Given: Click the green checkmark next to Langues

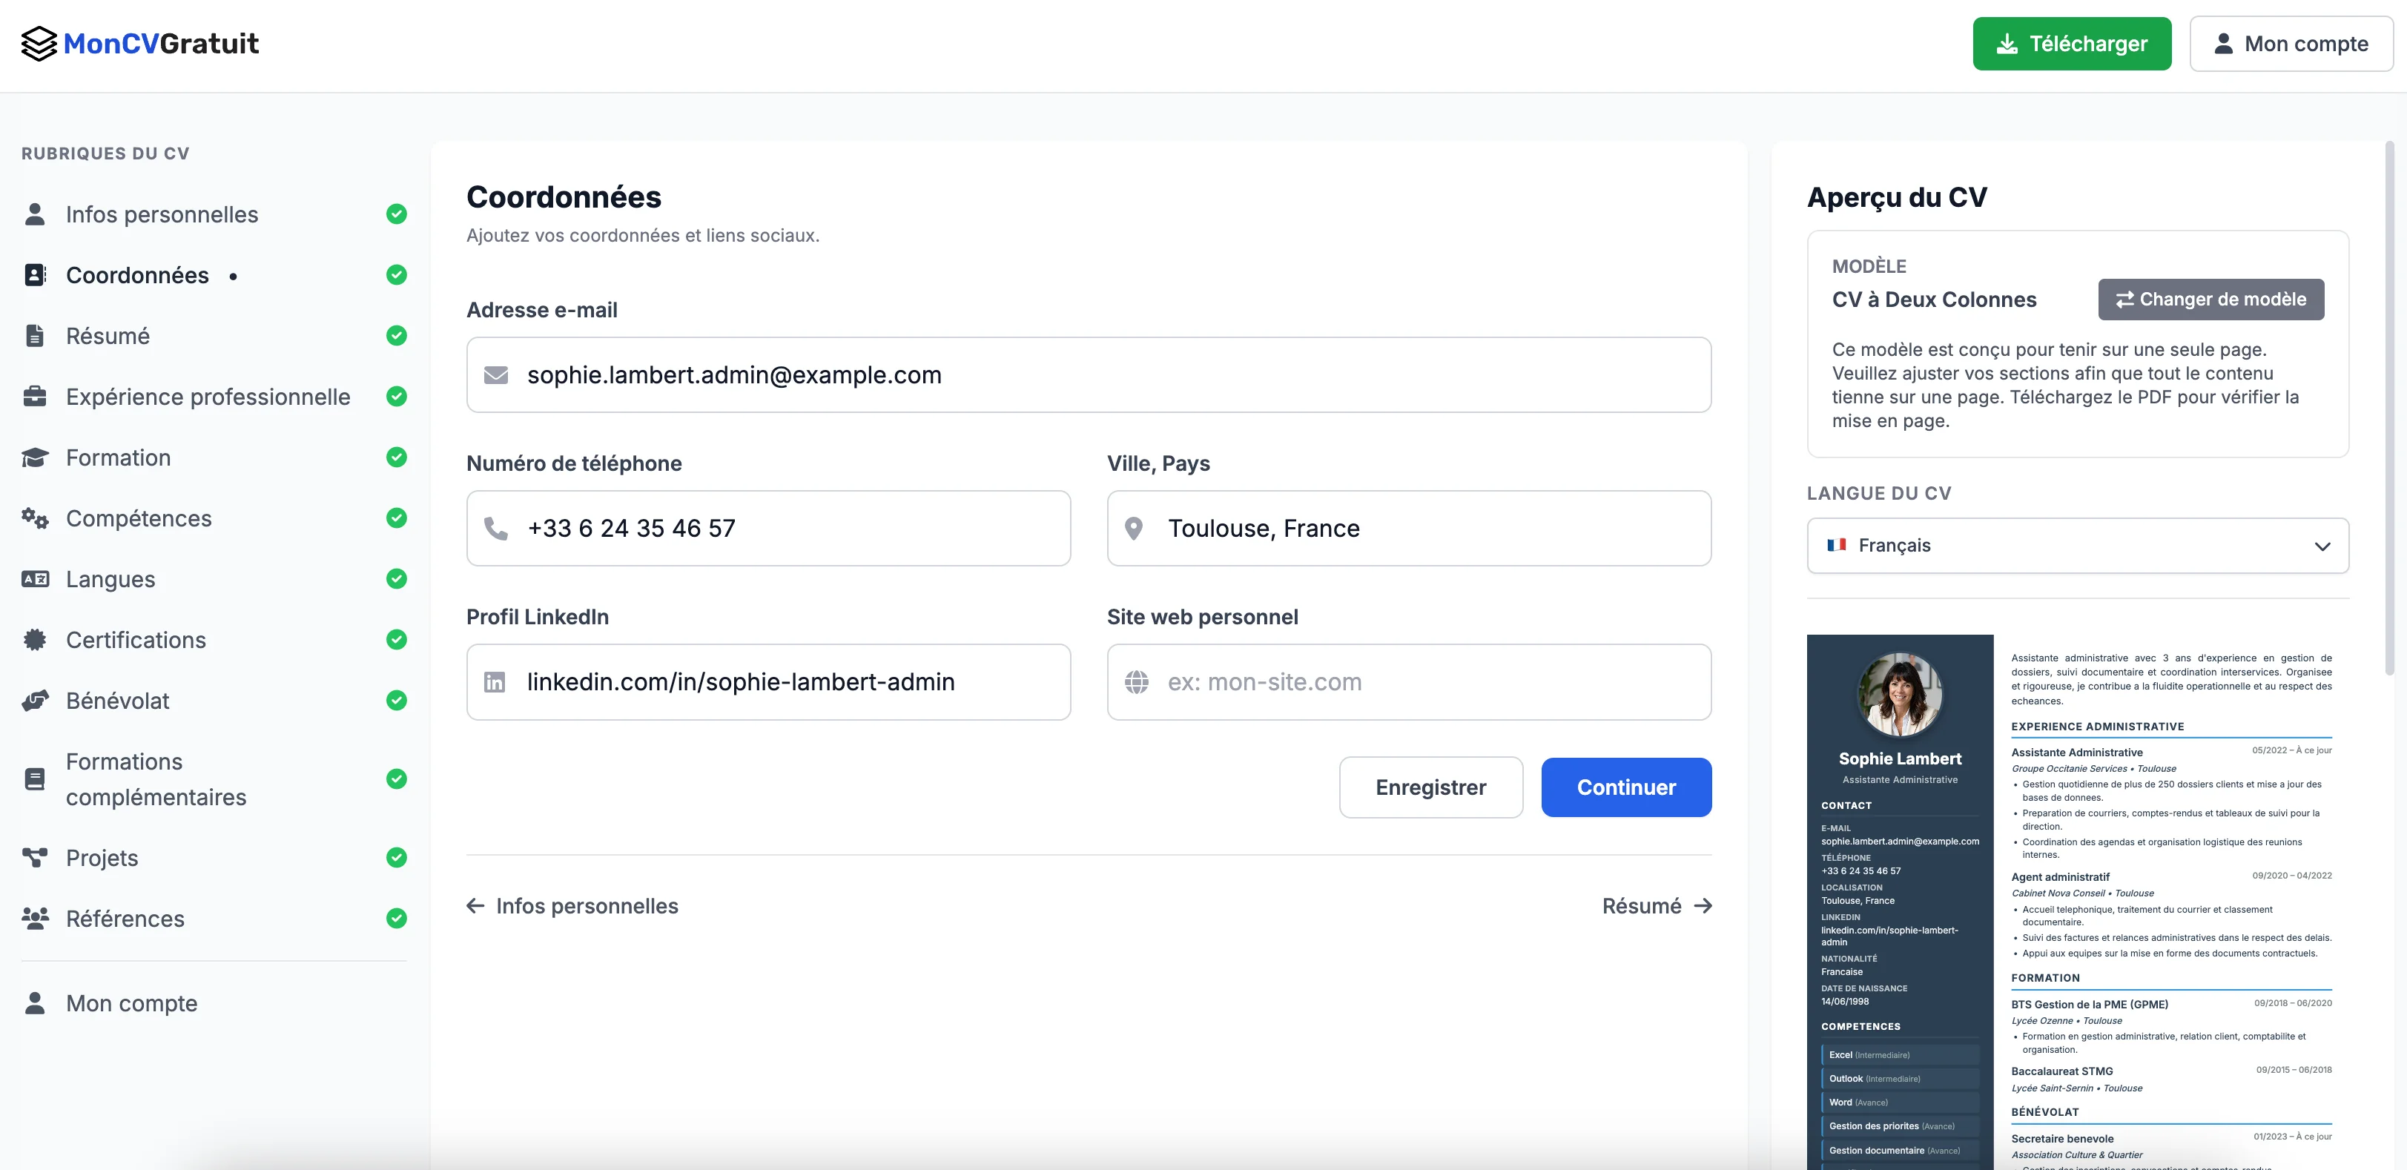Looking at the screenshot, I should click(397, 578).
